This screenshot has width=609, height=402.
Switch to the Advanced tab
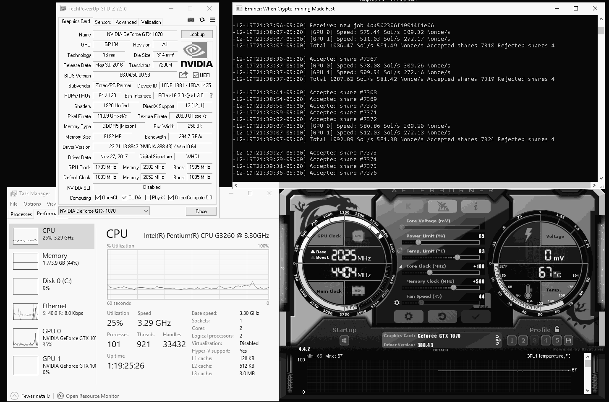[x=126, y=22]
